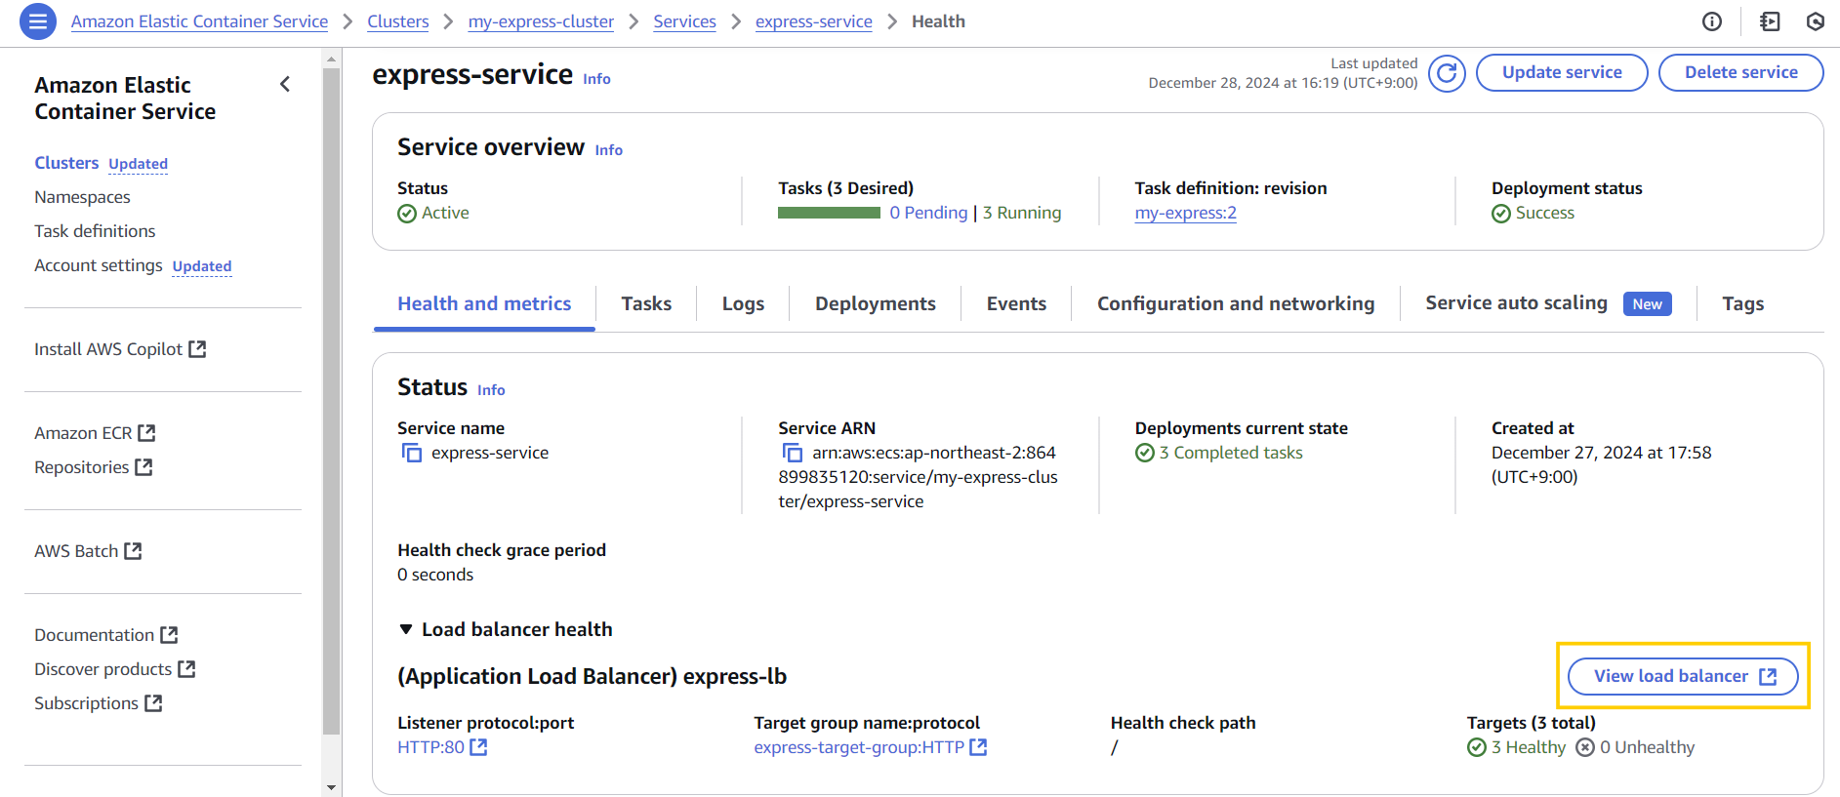Open Services breadcrumb link
Screen dimensions: 1840x797
[684, 21]
